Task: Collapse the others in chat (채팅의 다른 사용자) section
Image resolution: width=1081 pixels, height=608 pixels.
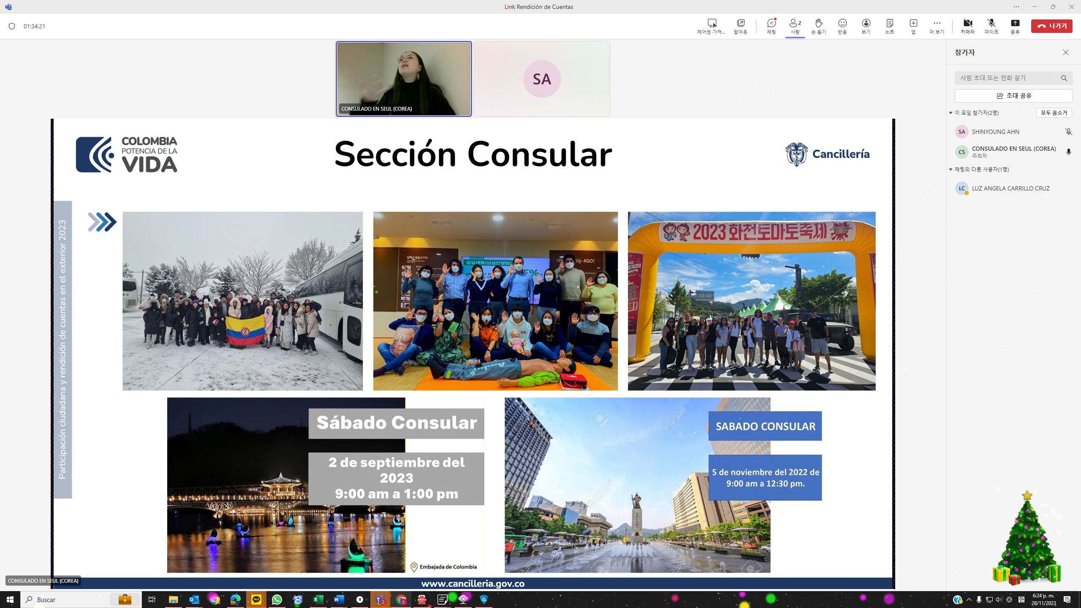Action: point(951,169)
